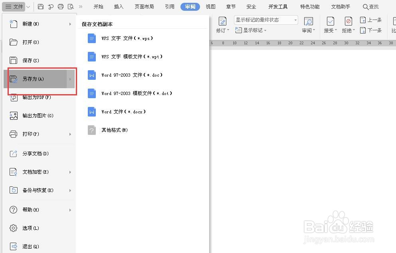Choose 帮助 (H) menu item
The width and height of the screenshot is (396, 253).
[x=39, y=210]
